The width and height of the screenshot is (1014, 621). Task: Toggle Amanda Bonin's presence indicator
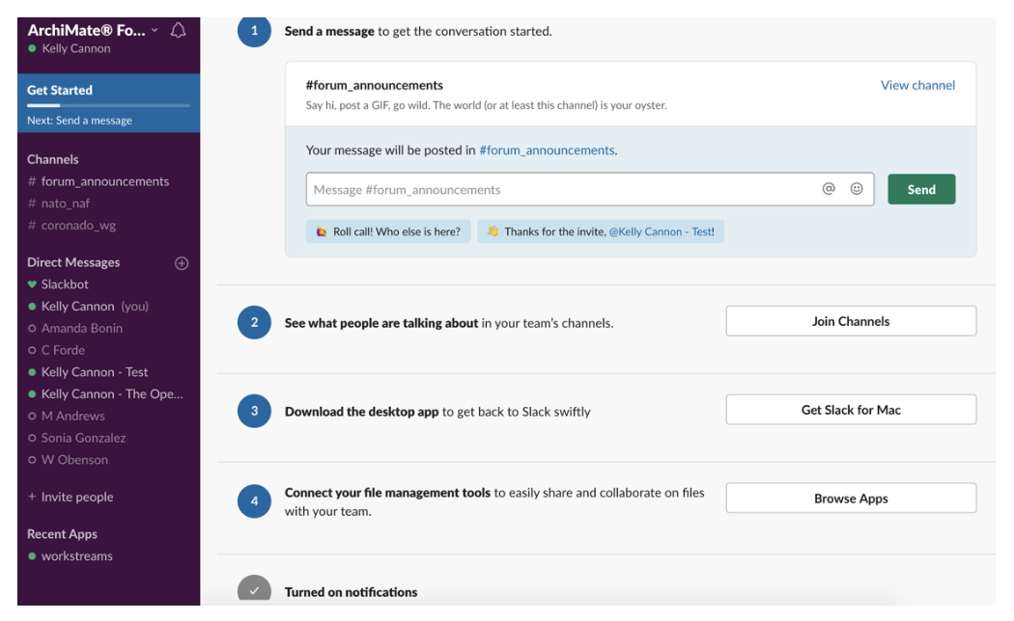(x=33, y=328)
